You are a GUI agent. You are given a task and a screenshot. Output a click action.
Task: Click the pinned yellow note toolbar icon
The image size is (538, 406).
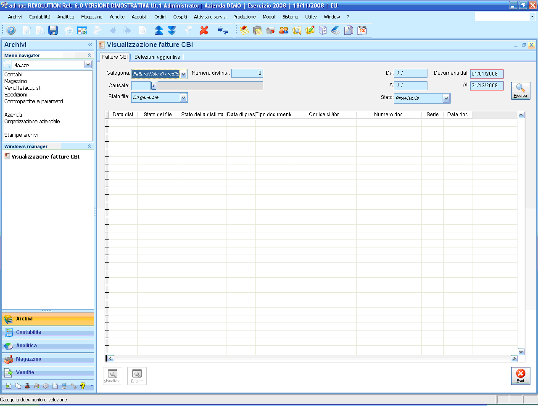click(x=245, y=30)
